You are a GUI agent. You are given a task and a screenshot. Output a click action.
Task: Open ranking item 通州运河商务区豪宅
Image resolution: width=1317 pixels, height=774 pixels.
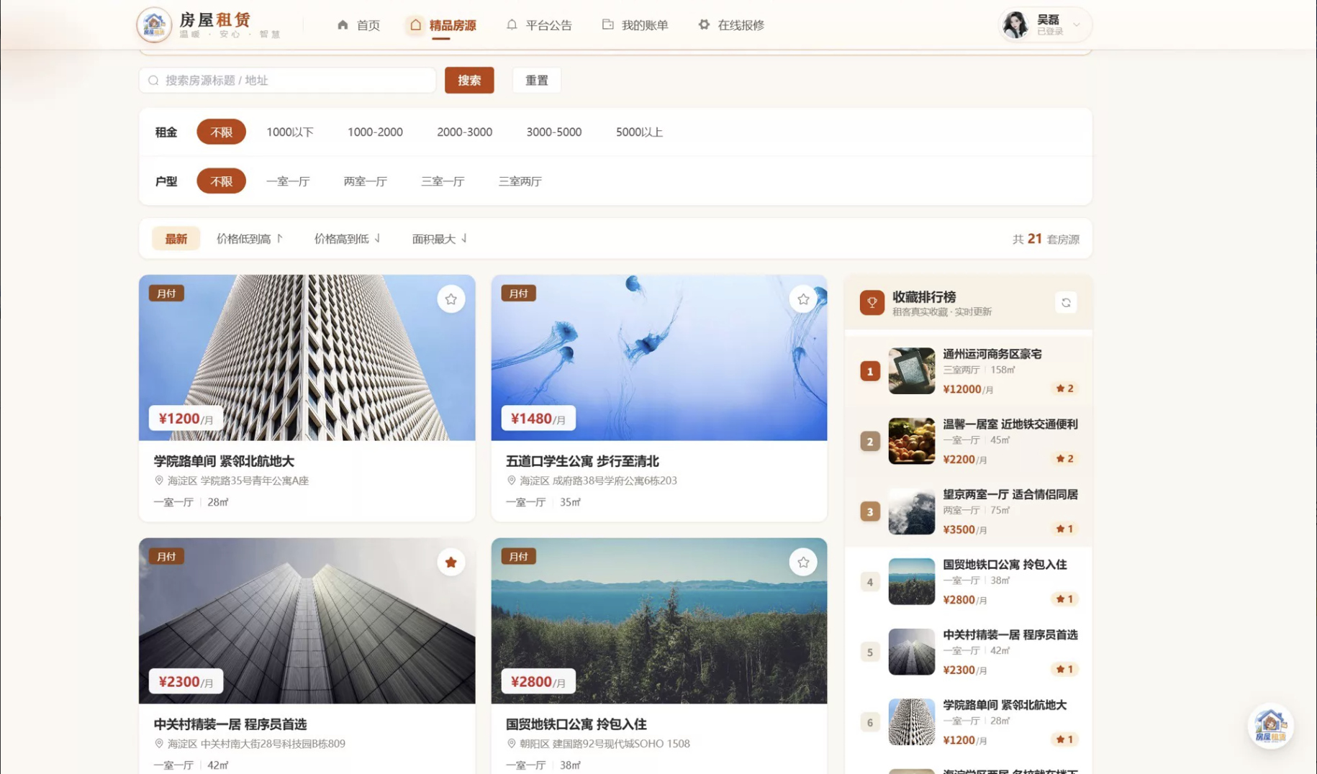pyautogui.click(x=969, y=371)
